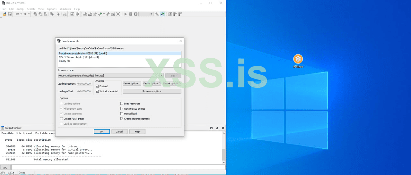The width and height of the screenshot is (411, 175).
Task: Click the IDC command input field
Action: click(118, 167)
